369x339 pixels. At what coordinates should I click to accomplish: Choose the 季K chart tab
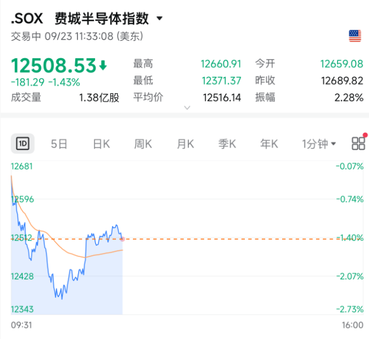tap(227, 144)
